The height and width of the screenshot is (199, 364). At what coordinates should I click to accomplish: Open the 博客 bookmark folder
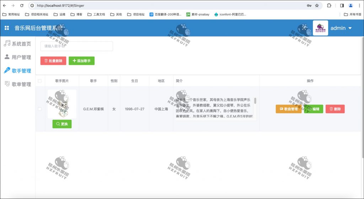click(76, 14)
